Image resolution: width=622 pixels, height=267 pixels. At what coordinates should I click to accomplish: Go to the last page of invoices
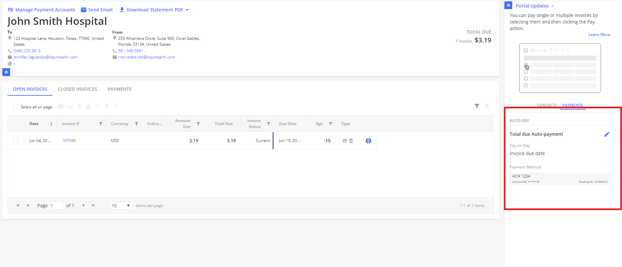pyautogui.click(x=93, y=205)
